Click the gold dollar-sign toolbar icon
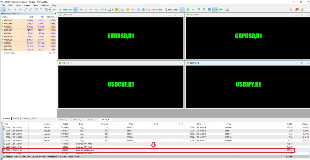310x160 pixels. (116, 10)
